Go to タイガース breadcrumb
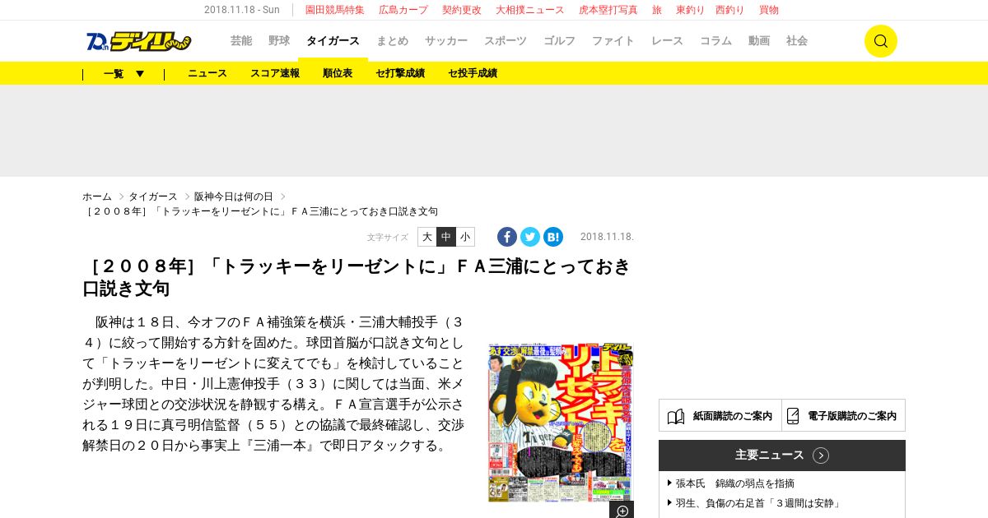Viewport: 988px width, 518px height. pyautogui.click(x=153, y=197)
